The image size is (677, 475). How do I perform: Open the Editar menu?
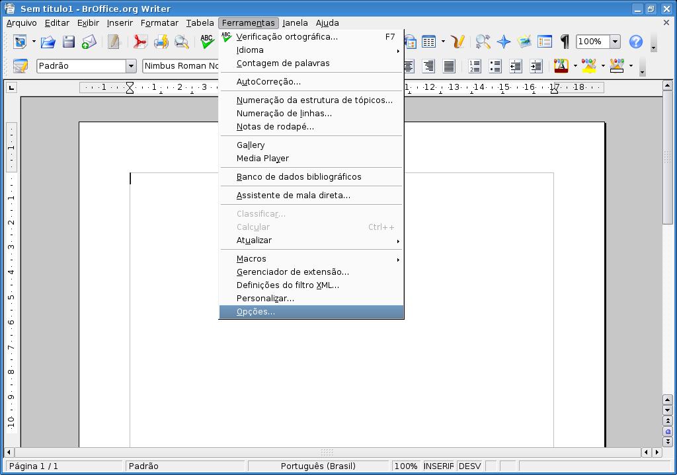pyautogui.click(x=57, y=23)
